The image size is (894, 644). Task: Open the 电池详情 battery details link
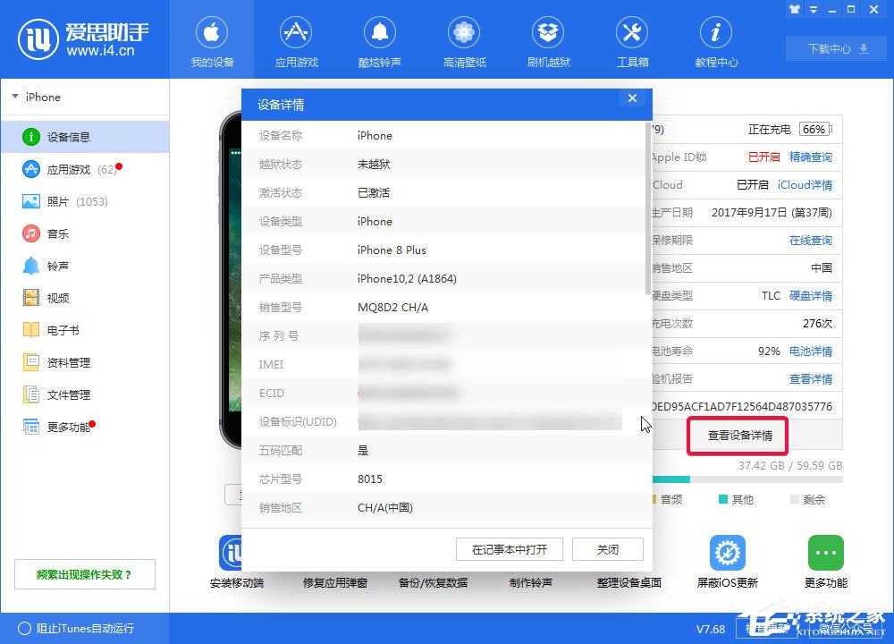810,351
